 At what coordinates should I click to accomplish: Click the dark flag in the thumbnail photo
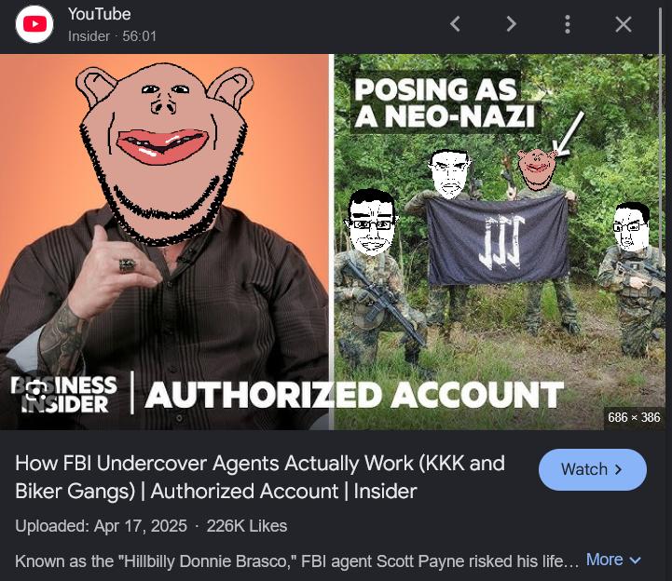(497, 240)
